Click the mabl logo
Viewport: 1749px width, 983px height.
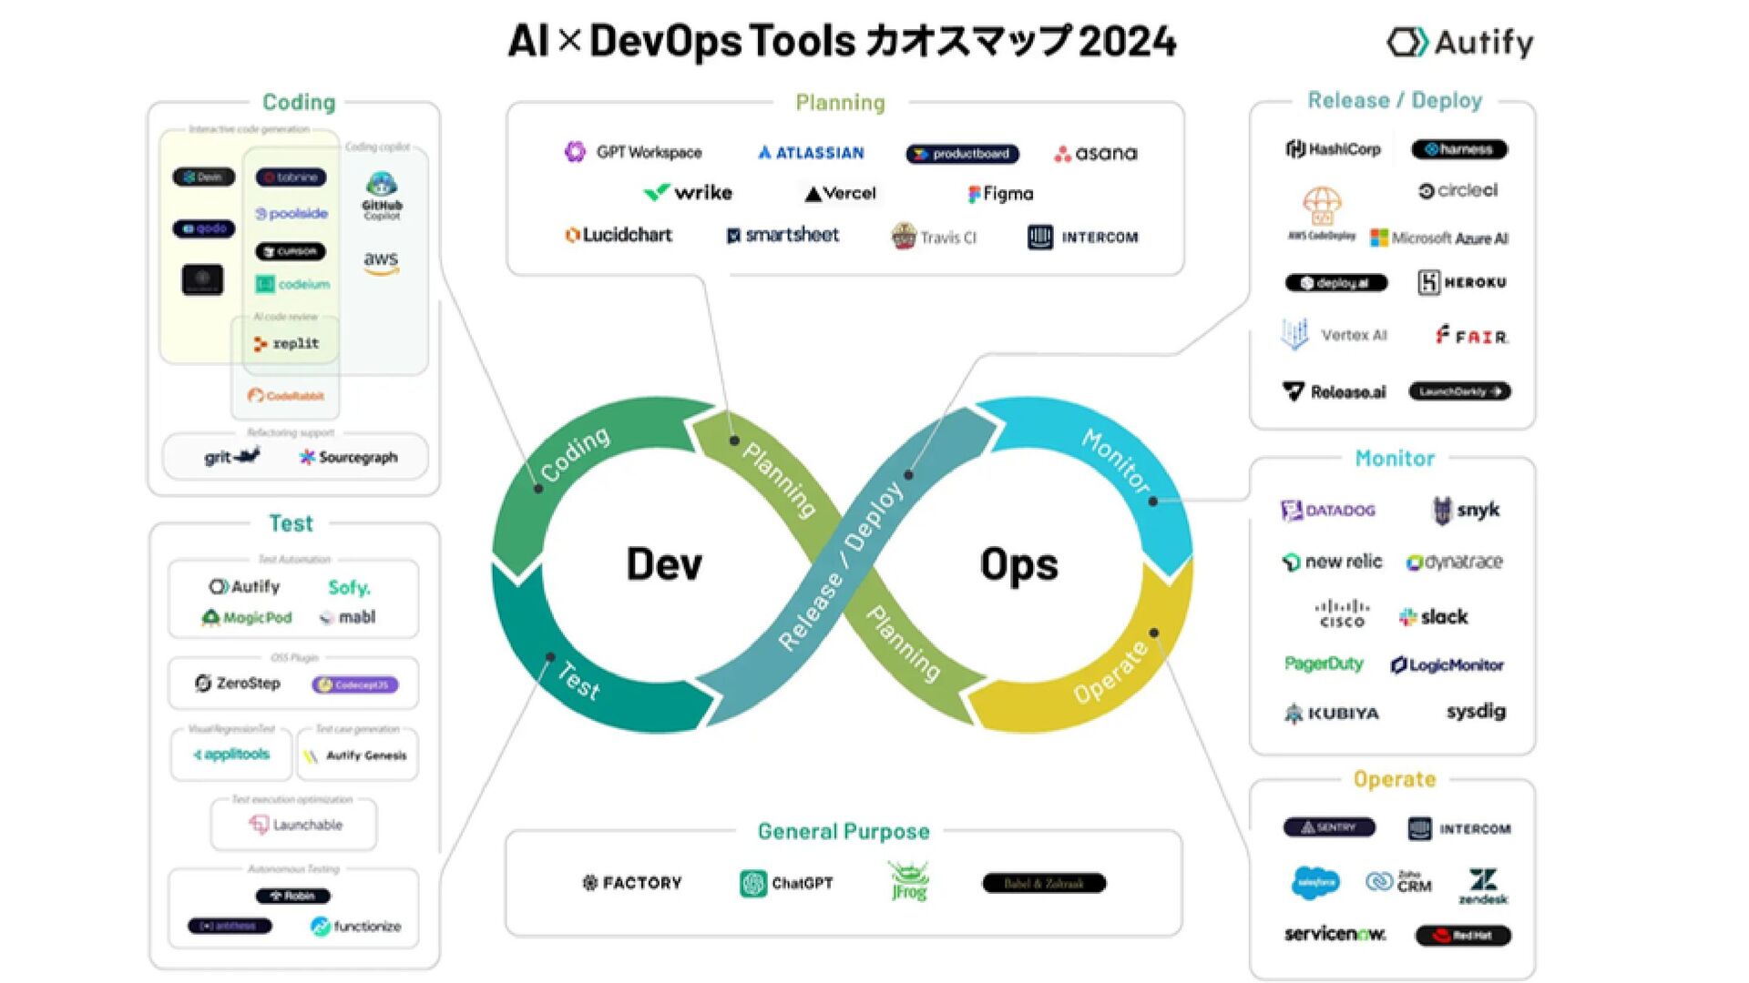pos(347,617)
